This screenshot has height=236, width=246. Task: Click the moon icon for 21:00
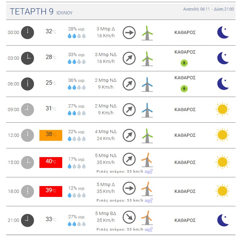point(223,220)
